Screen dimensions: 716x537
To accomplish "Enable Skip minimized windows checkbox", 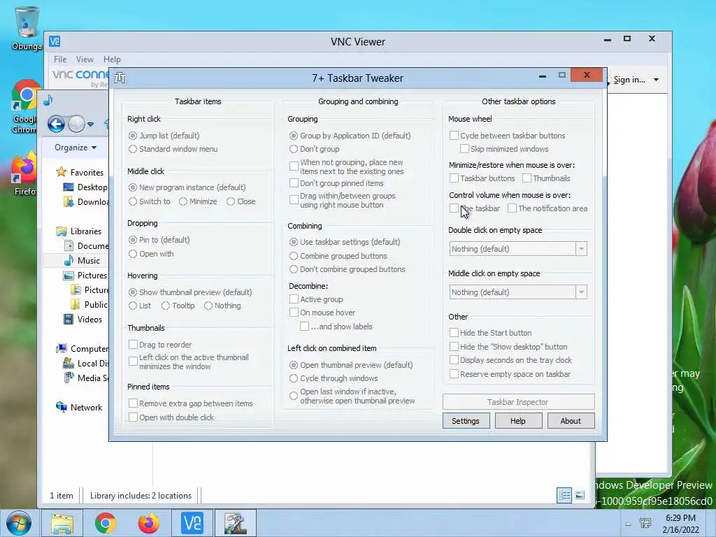I will click(x=464, y=149).
